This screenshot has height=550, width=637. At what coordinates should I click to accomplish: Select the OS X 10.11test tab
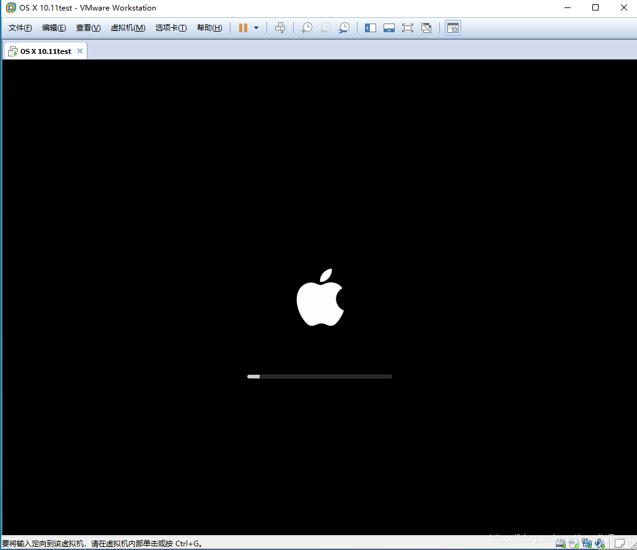tap(45, 51)
